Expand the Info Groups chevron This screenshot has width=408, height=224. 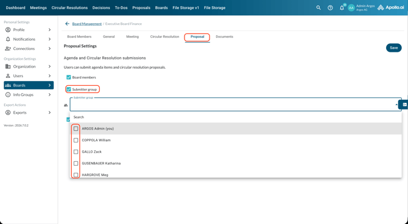(x=49, y=95)
